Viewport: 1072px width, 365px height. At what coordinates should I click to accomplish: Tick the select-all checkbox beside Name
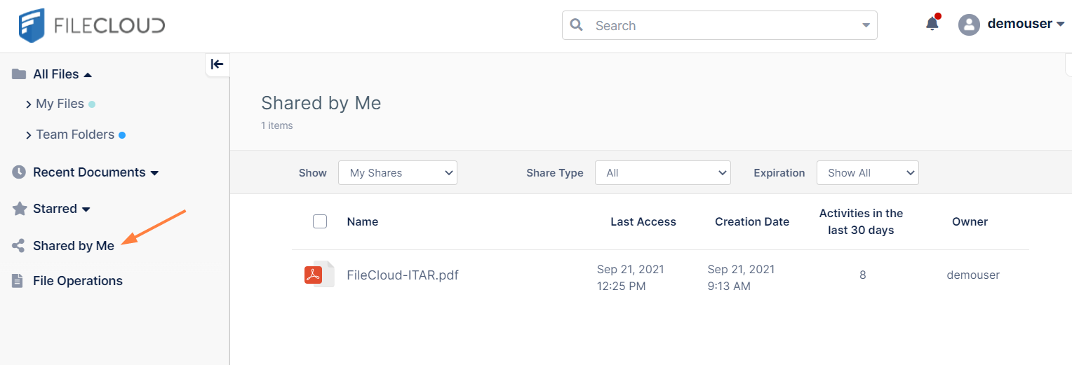point(320,221)
